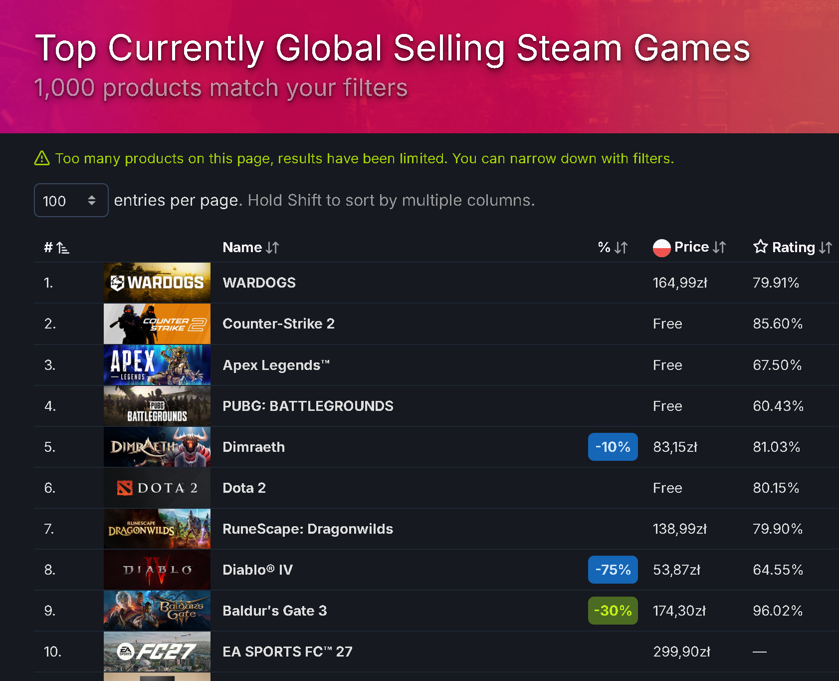Image resolution: width=839 pixels, height=681 pixels.
Task: Open Baldur's Gate 3 thumbnail image
Action: pyautogui.click(x=157, y=611)
